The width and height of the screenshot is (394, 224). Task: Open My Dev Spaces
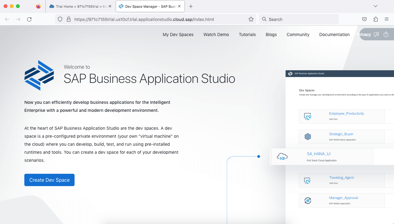click(x=178, y=35)
